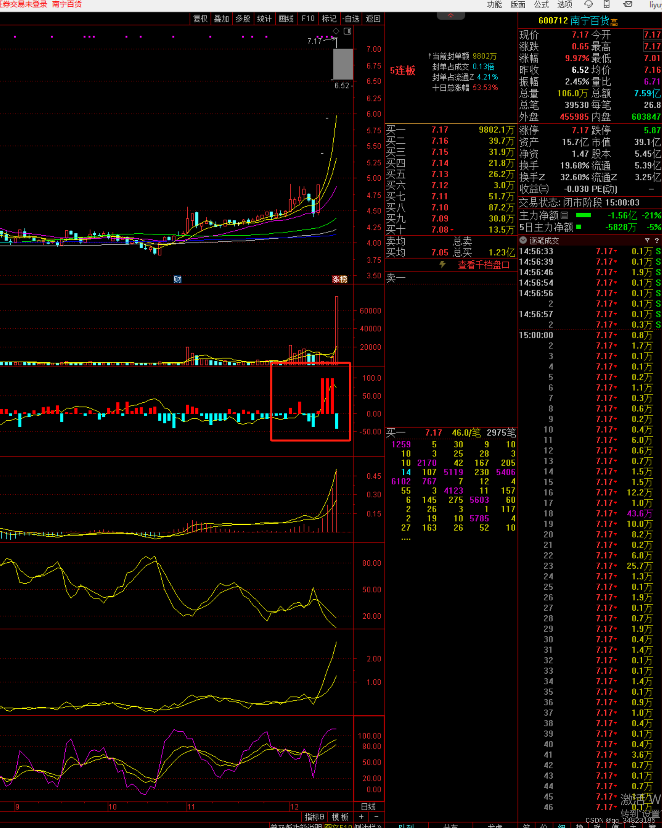662x828 pixels.
Task: Open the 公式 menu
Action: coord(541,5)
